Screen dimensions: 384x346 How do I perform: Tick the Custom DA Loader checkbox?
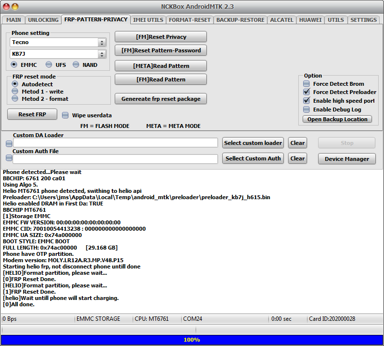pos(9,143)
